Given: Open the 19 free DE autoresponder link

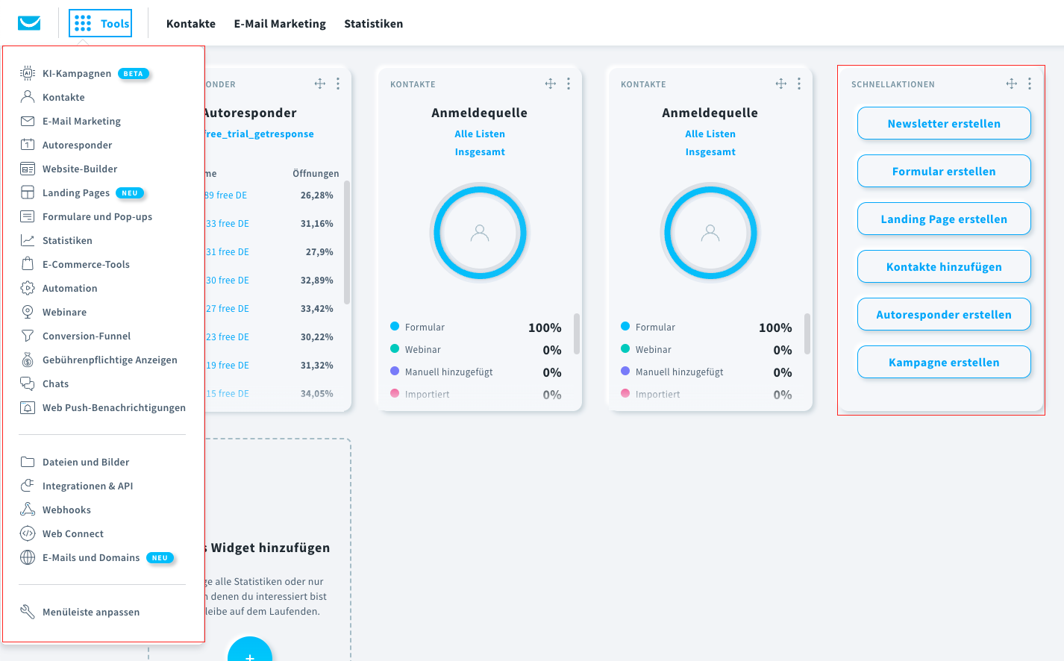Looking at the screenshot, I should 228,366.
